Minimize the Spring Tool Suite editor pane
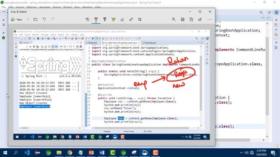This screenshot has width=280, height=157. coord(263,18)
